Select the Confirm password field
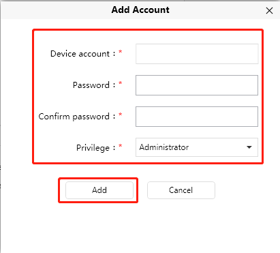 (197, 117)
